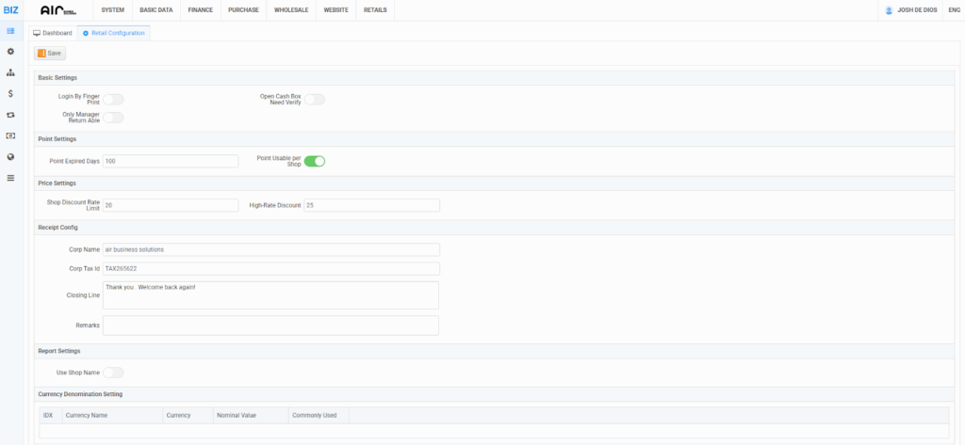Click the hamburger lines sidebar icon
The height and width of the screenshot is (445, 965).
coord(10,177)
